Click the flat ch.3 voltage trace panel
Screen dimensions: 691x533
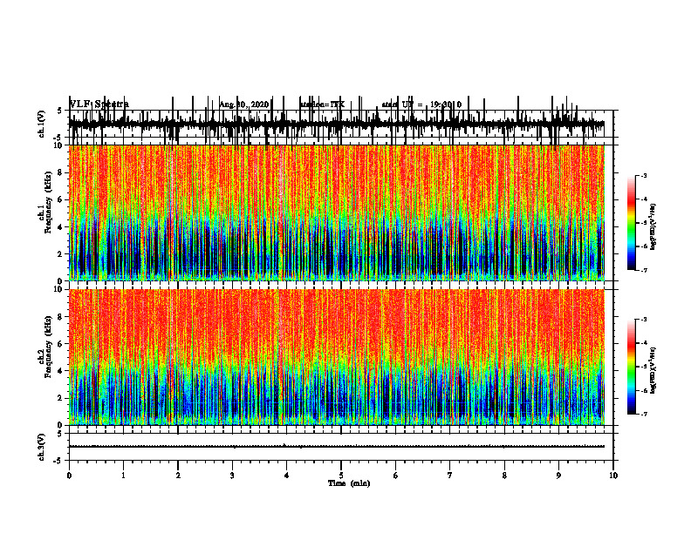coord(341,447)
